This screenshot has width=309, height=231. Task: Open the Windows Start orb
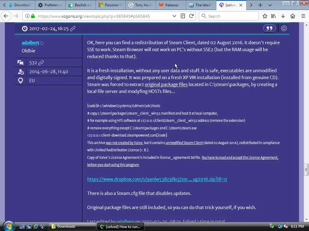[8, 226]
